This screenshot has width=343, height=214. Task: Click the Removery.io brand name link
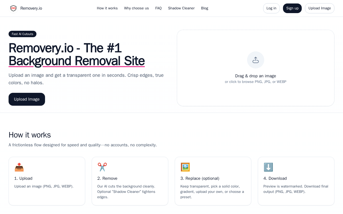pyautogui.click(x=31, y=8)
